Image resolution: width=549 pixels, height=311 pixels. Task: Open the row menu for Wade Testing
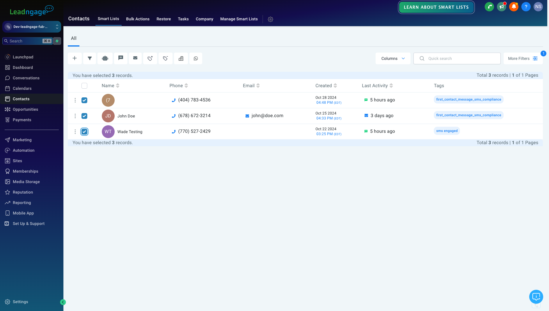[x=75, y=132]
